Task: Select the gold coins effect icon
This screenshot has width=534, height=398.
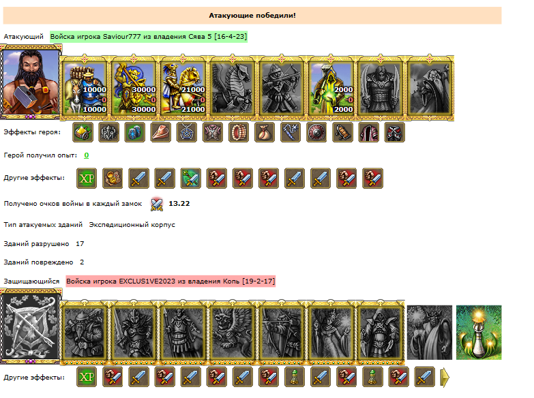Action: (x=113, y=178)
